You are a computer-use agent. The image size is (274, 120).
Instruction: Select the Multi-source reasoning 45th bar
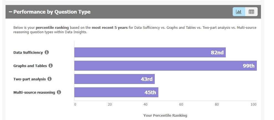coord(116,92)
